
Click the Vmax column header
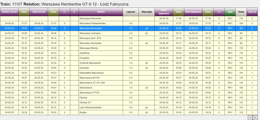(241, 12)
